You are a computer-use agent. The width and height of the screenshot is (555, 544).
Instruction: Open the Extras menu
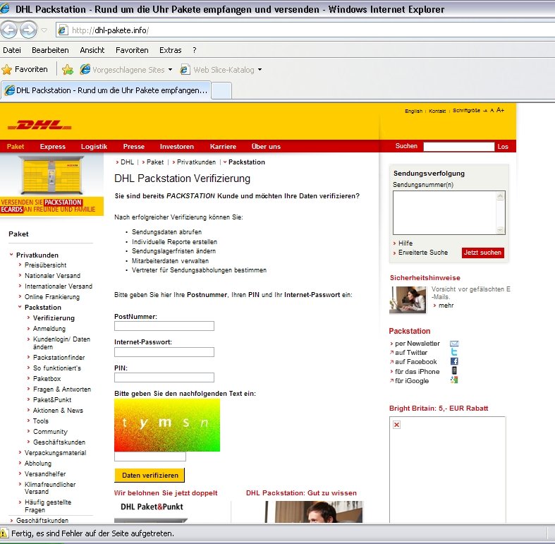pos(170,50)
